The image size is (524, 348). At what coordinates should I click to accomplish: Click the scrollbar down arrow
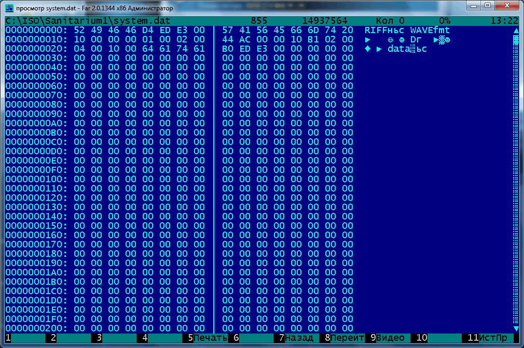pyautogui.click(x=516, y=328)
